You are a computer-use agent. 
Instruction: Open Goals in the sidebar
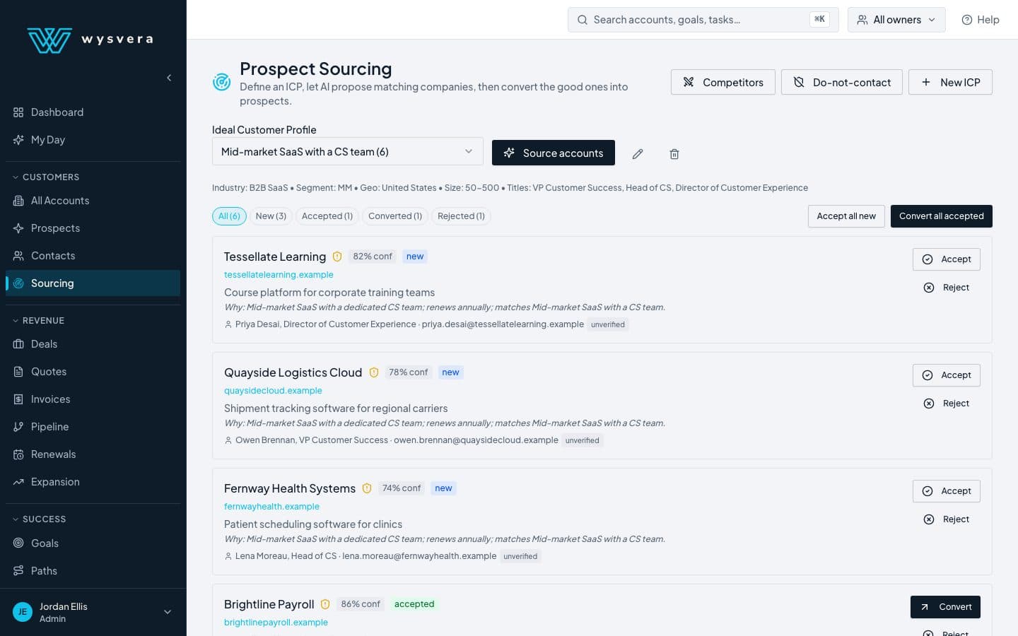coord(93,543)
